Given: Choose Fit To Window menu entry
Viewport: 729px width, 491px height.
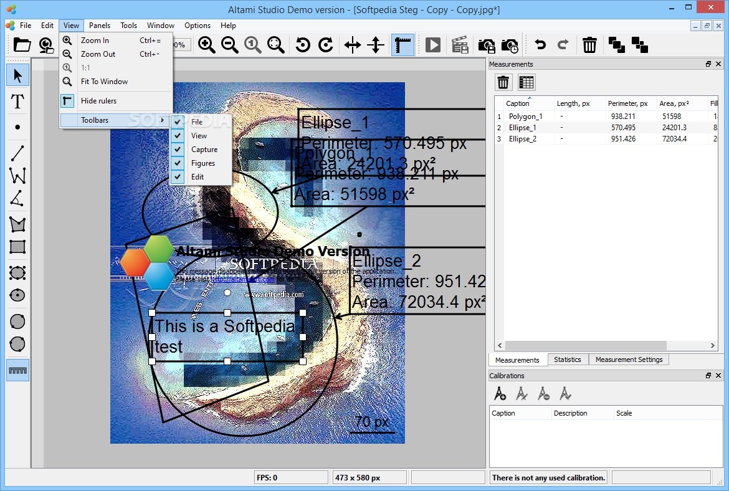Looking at the screenshot, I should point(117,82).
